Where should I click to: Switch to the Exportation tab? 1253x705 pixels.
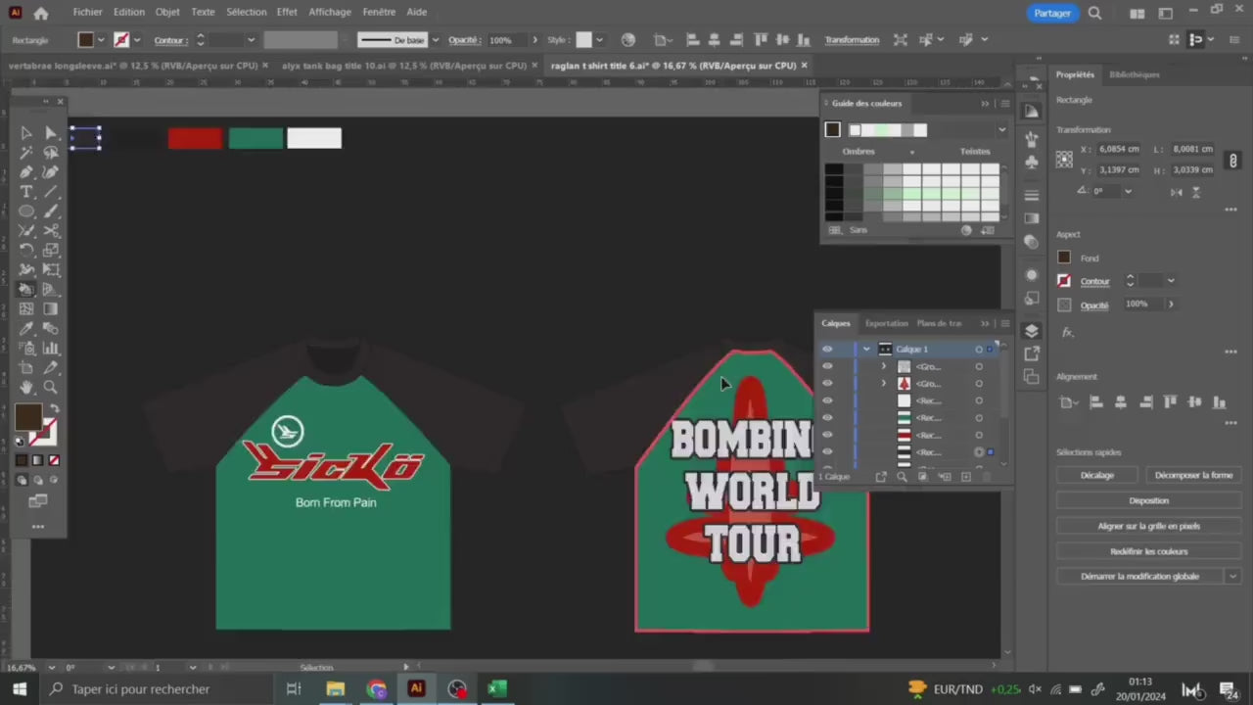click(887, 323)
